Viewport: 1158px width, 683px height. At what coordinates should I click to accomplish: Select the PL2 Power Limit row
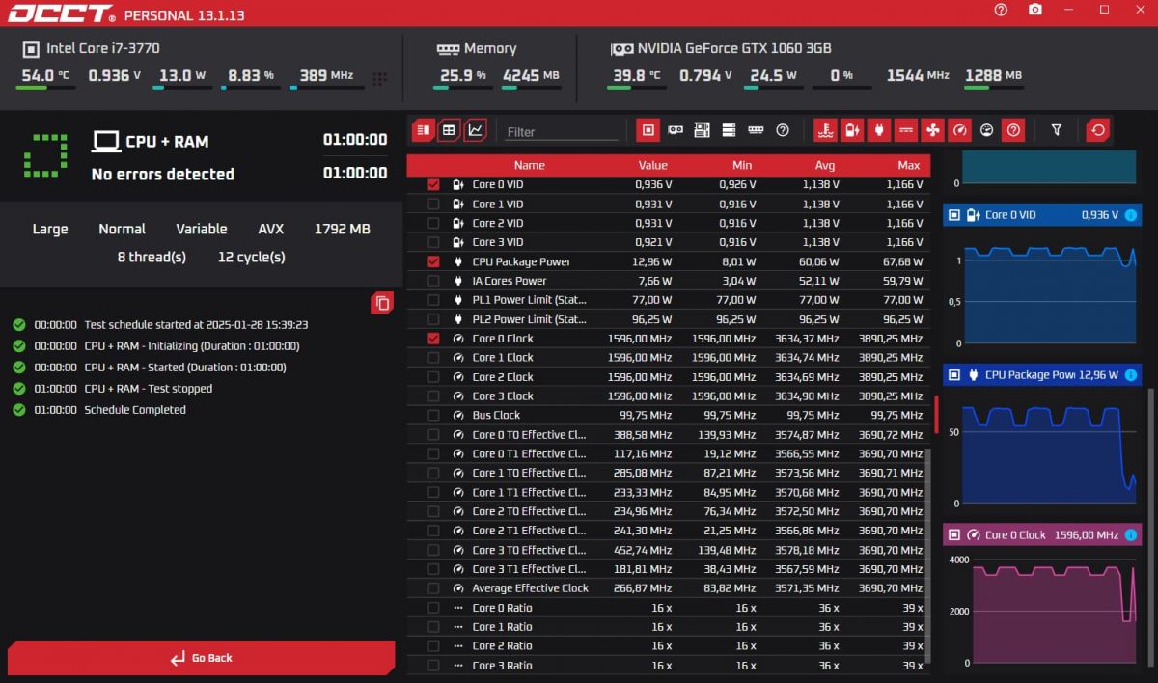click(668, 319)
